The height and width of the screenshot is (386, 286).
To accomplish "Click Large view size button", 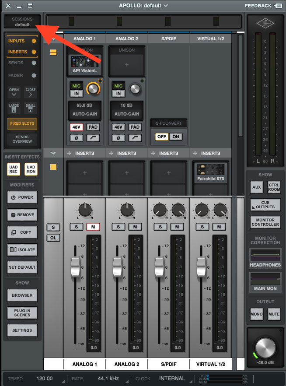I will click(14, 108).
